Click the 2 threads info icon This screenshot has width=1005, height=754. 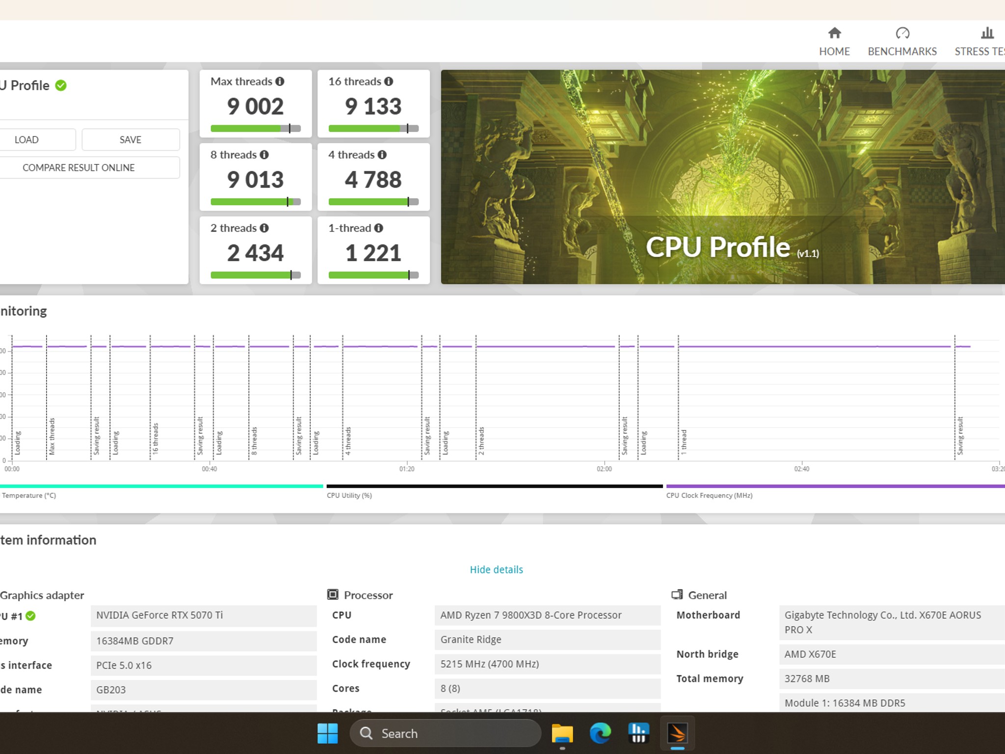pos(264,228)
